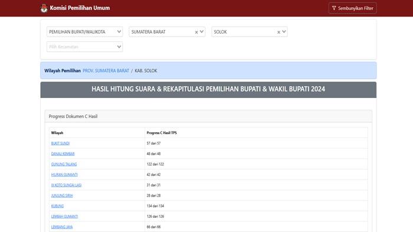
Task: Click the KPU garuda logo icon
Action: pos(44,8)
